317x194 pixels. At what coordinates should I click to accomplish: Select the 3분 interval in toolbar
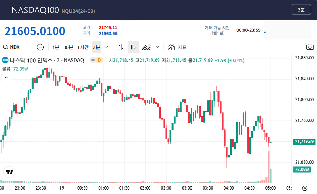pos(96,47)
